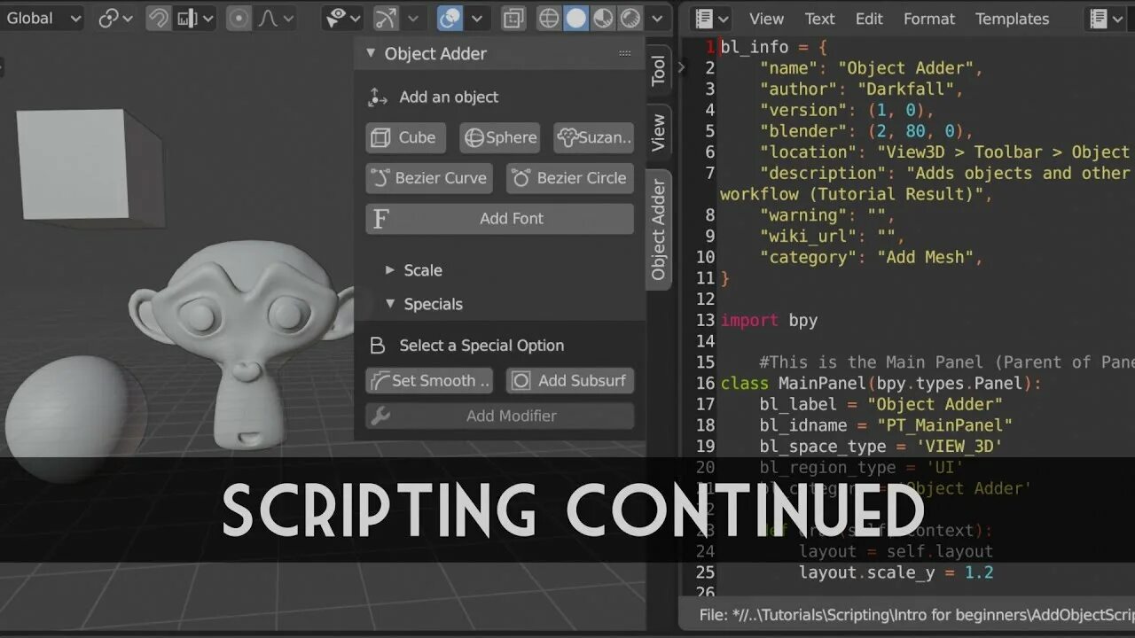Screen dimensions: 1135x638
Task: Open the viewport shading options dropdown
Action: (656, 18)
